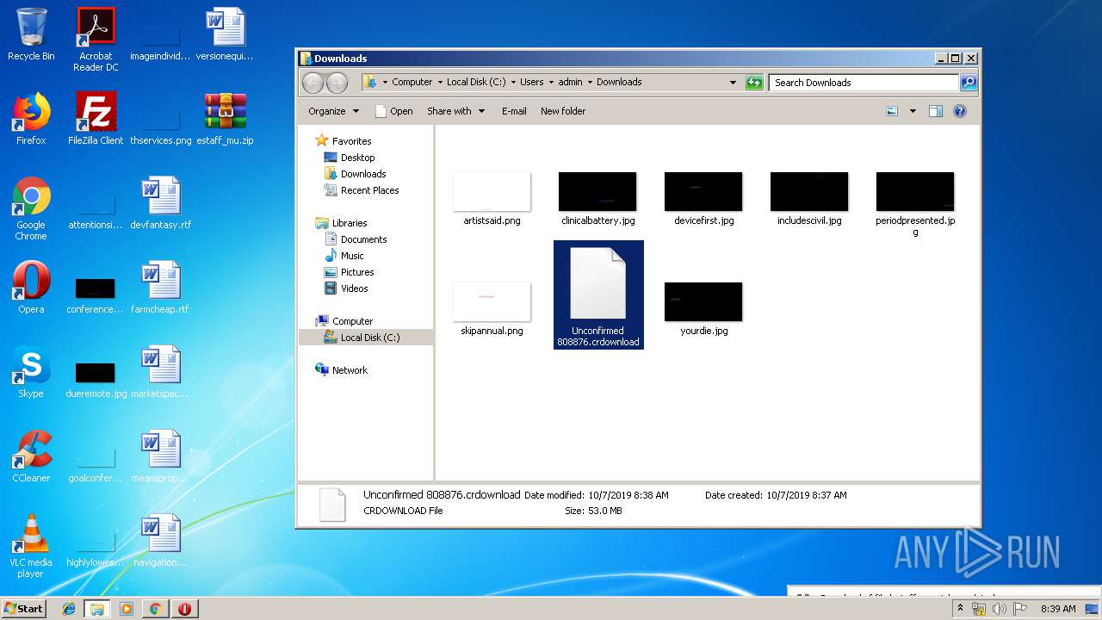This screenshot has height=620, width=1102.
Task: Click E-mail in Explorer toolbar
Action: [514, 111]
